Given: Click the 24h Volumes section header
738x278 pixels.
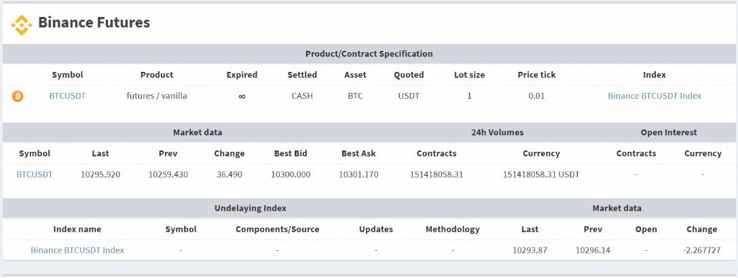Looking at the screenshot, I should [x=497, y=133].
